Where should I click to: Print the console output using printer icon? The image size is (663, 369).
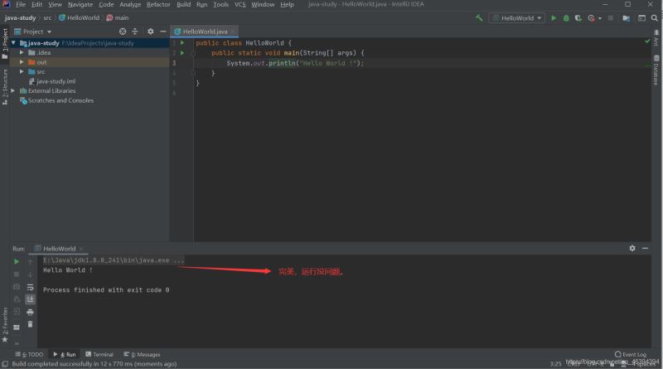31,312
